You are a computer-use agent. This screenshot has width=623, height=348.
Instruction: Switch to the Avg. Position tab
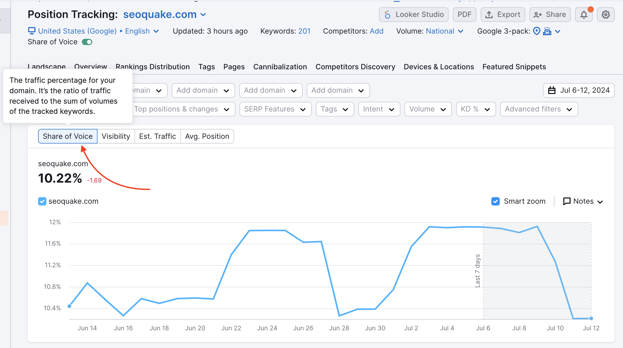click(207, 136)
